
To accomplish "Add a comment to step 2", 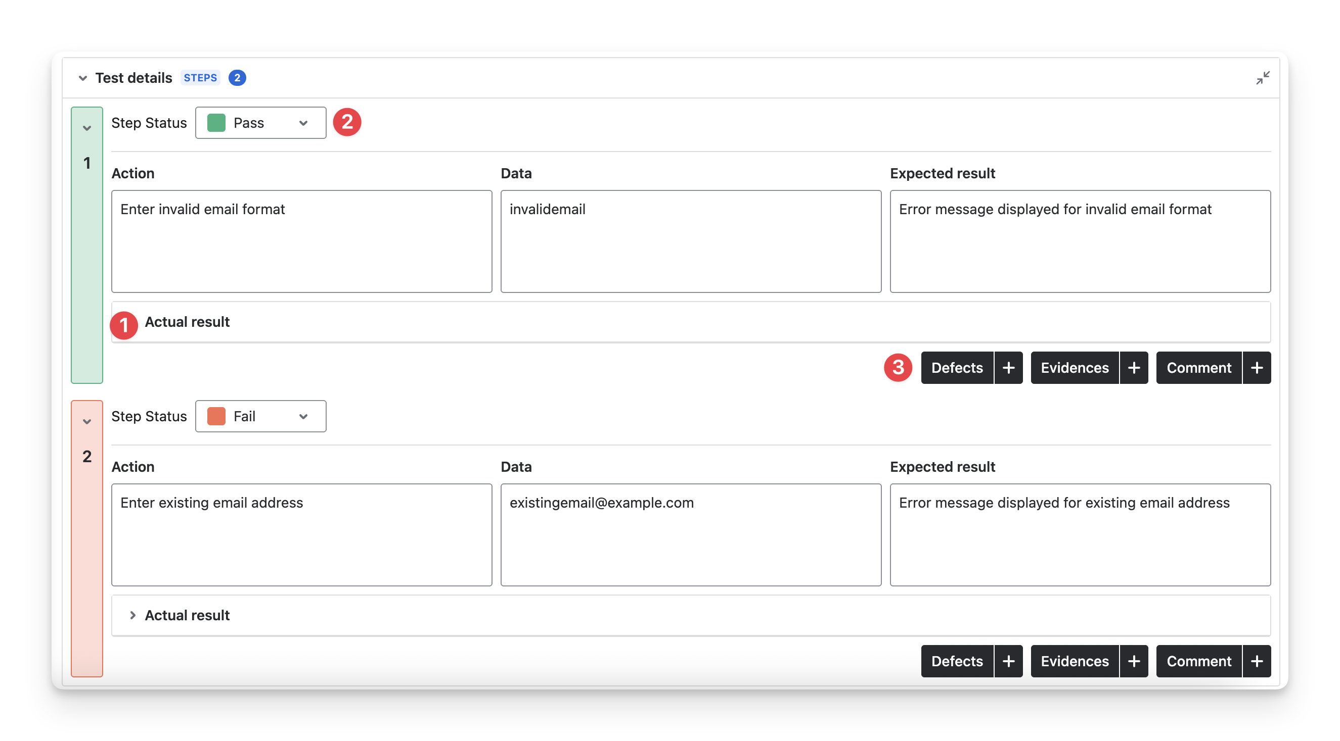I will click(x=1256, y=661).
